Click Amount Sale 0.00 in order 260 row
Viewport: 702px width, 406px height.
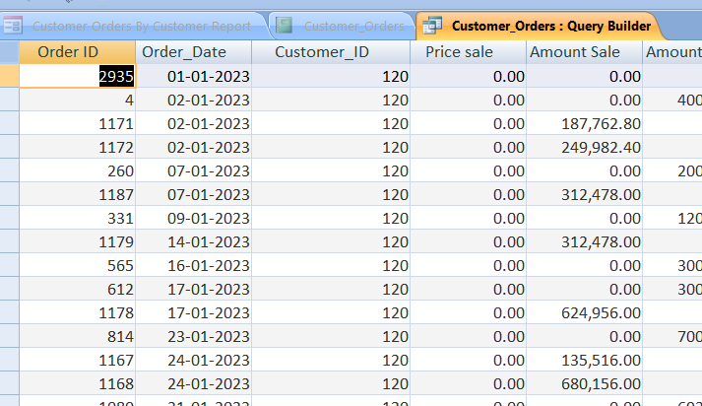tap(584, 171)
